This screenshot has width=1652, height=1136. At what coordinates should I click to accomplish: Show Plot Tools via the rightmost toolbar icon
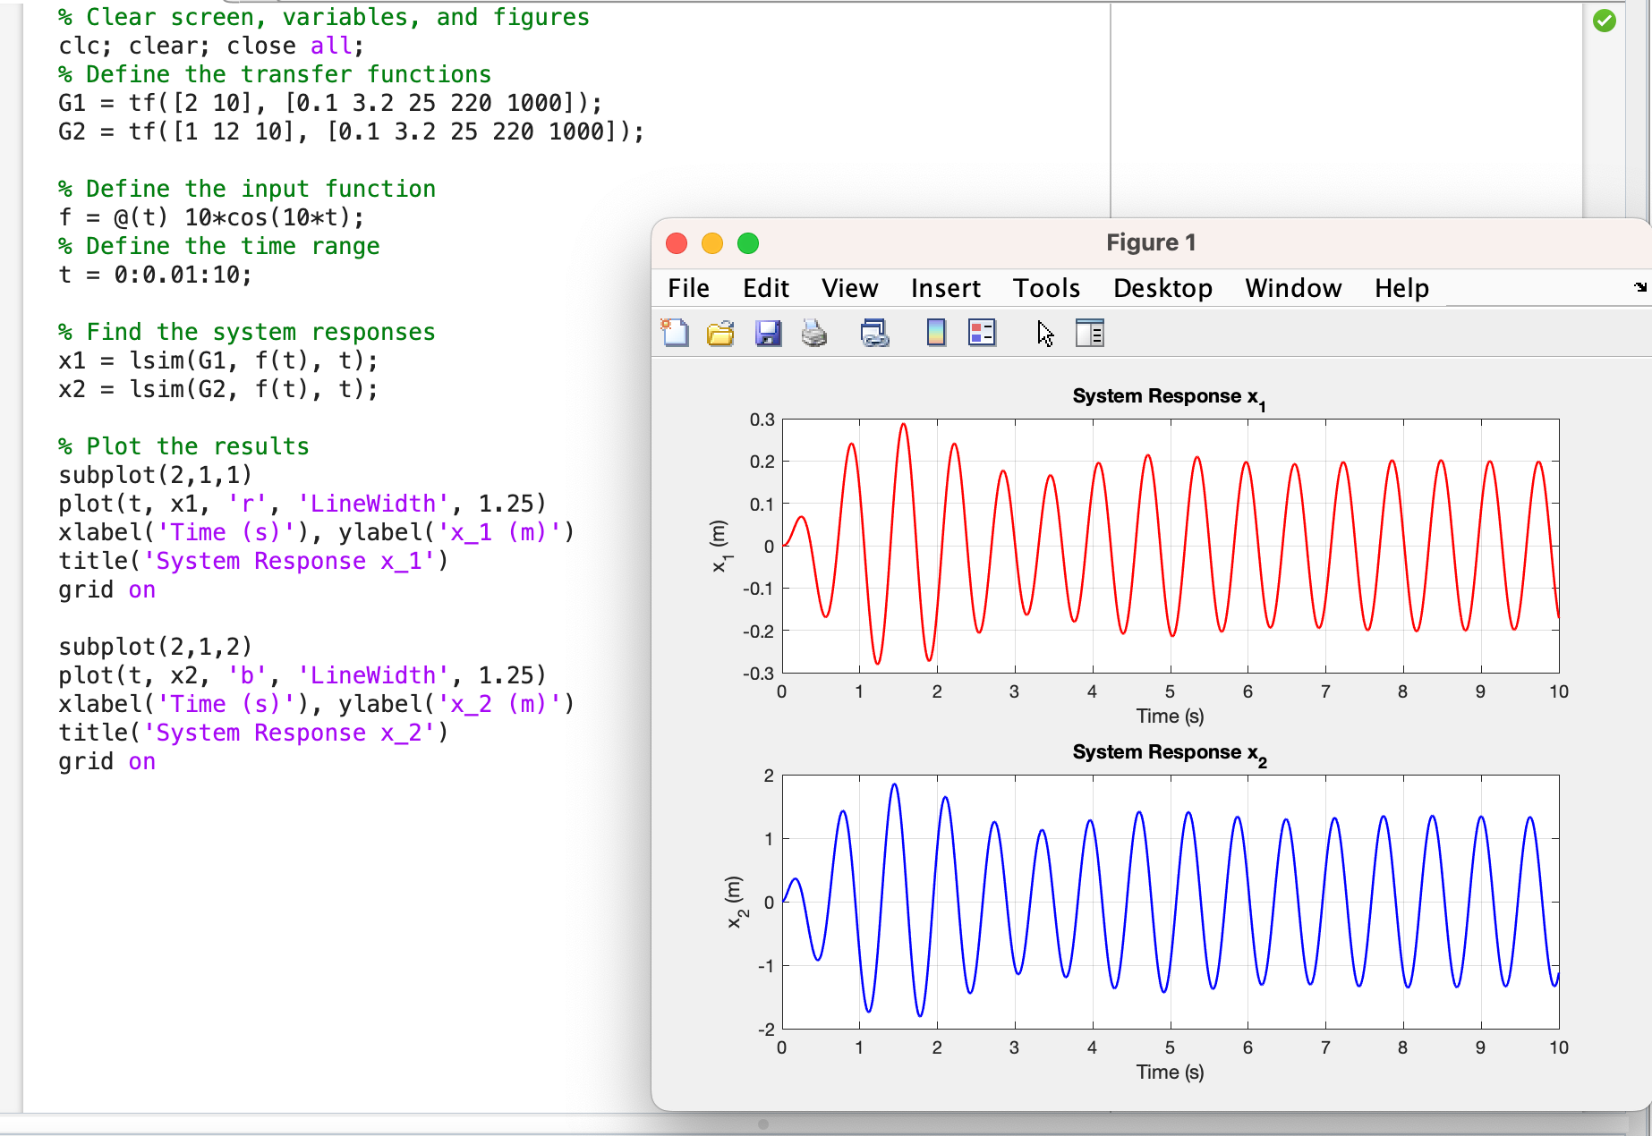tap(1092, 333)
